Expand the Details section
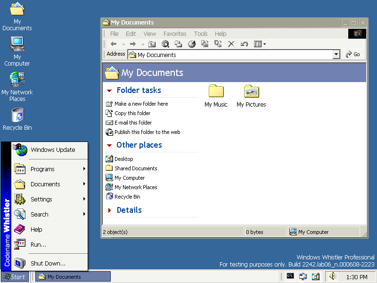The height and width of the screenshot is (283, 377). [x=109, y=210]
